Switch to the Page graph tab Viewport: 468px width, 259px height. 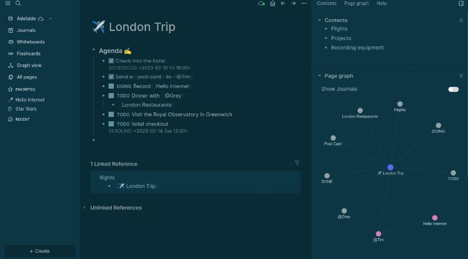357,3
